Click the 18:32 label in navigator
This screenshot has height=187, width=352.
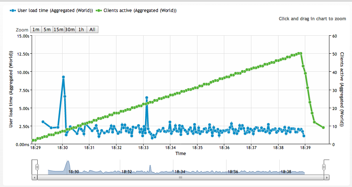pos(127,172)
